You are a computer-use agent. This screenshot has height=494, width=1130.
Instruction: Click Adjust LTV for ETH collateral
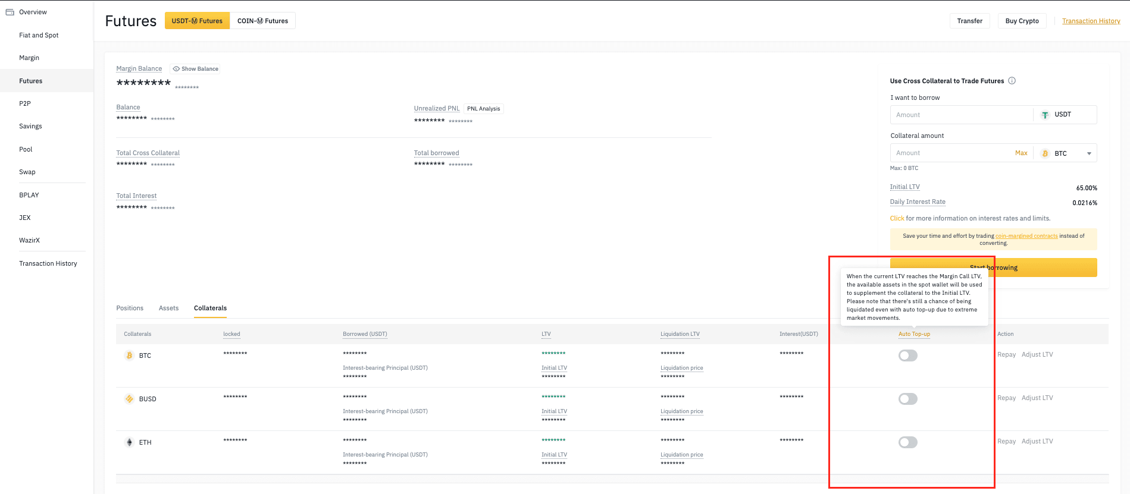pos(1037,441)
